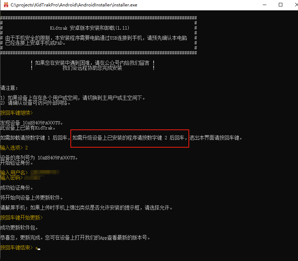The height and width of the screenshot is (261, 298).
Task: Maximize the installer.exe console window
Action: 281,5
